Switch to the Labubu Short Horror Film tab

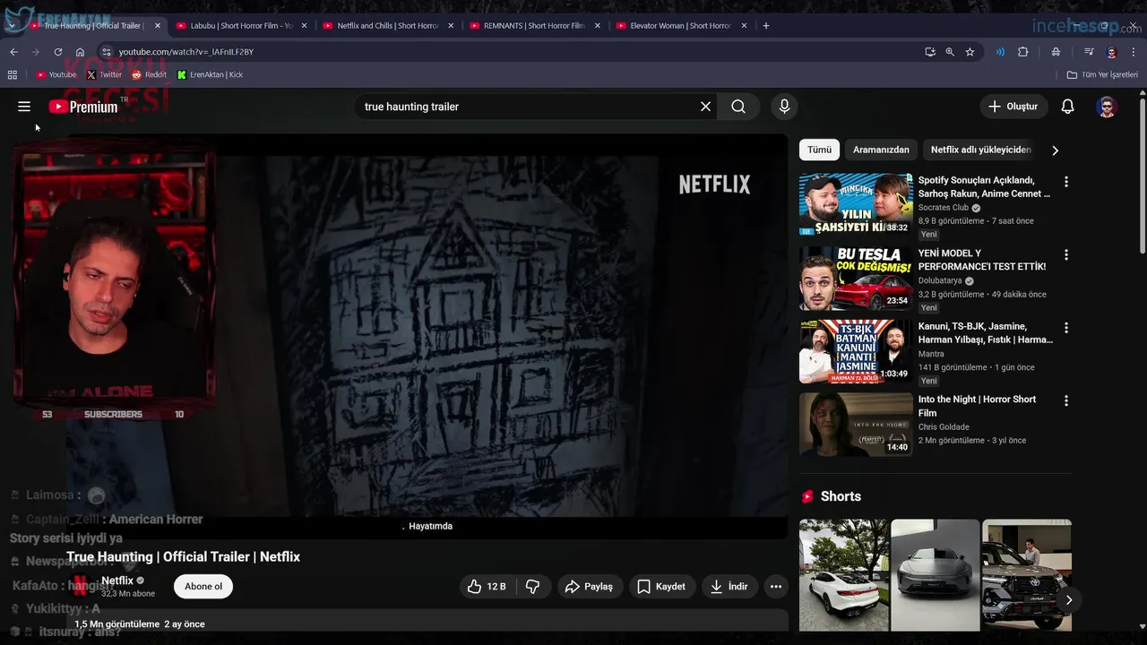242,26
